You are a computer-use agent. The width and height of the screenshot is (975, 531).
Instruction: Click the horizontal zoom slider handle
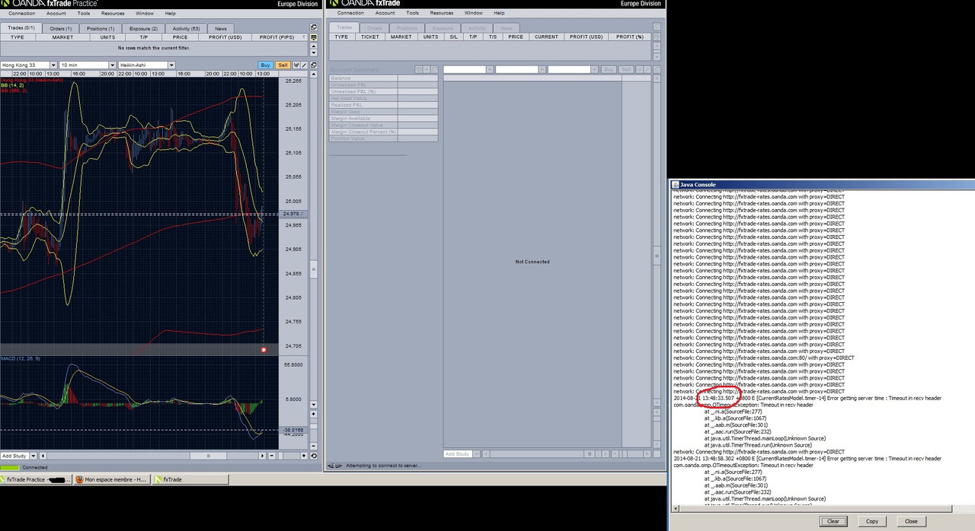[x=280, y=456]
